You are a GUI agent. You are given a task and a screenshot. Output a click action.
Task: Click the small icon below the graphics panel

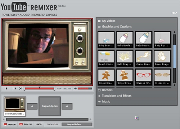(x=137, y=118)
